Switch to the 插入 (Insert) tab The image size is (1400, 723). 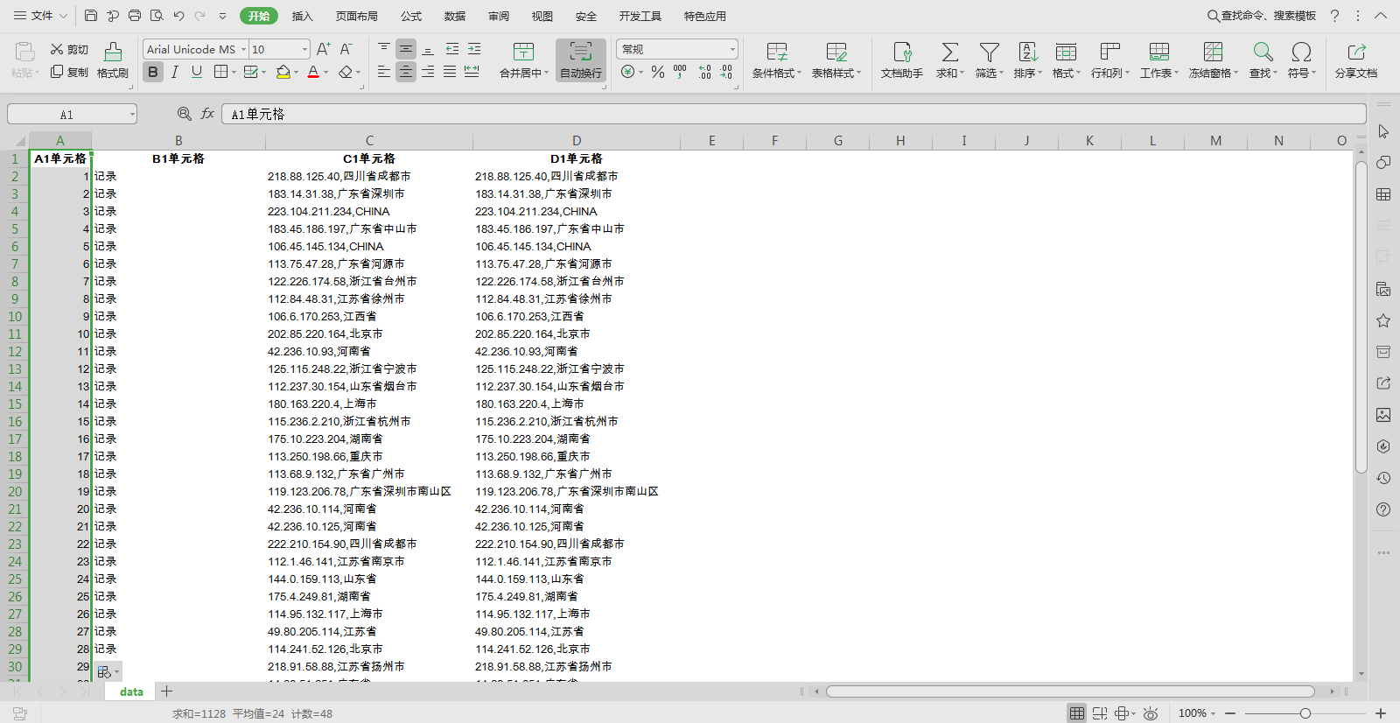point(302,16)
